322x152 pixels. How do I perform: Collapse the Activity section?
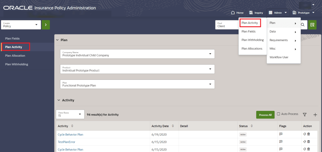click(59, 100)
